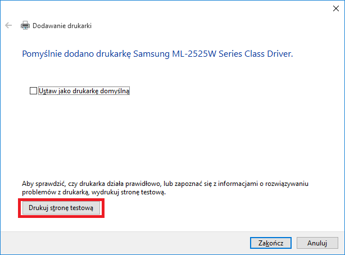345x255 pixels.
Task: Click the word 'rozwiązywaniu' in the description
Action: 287,184
